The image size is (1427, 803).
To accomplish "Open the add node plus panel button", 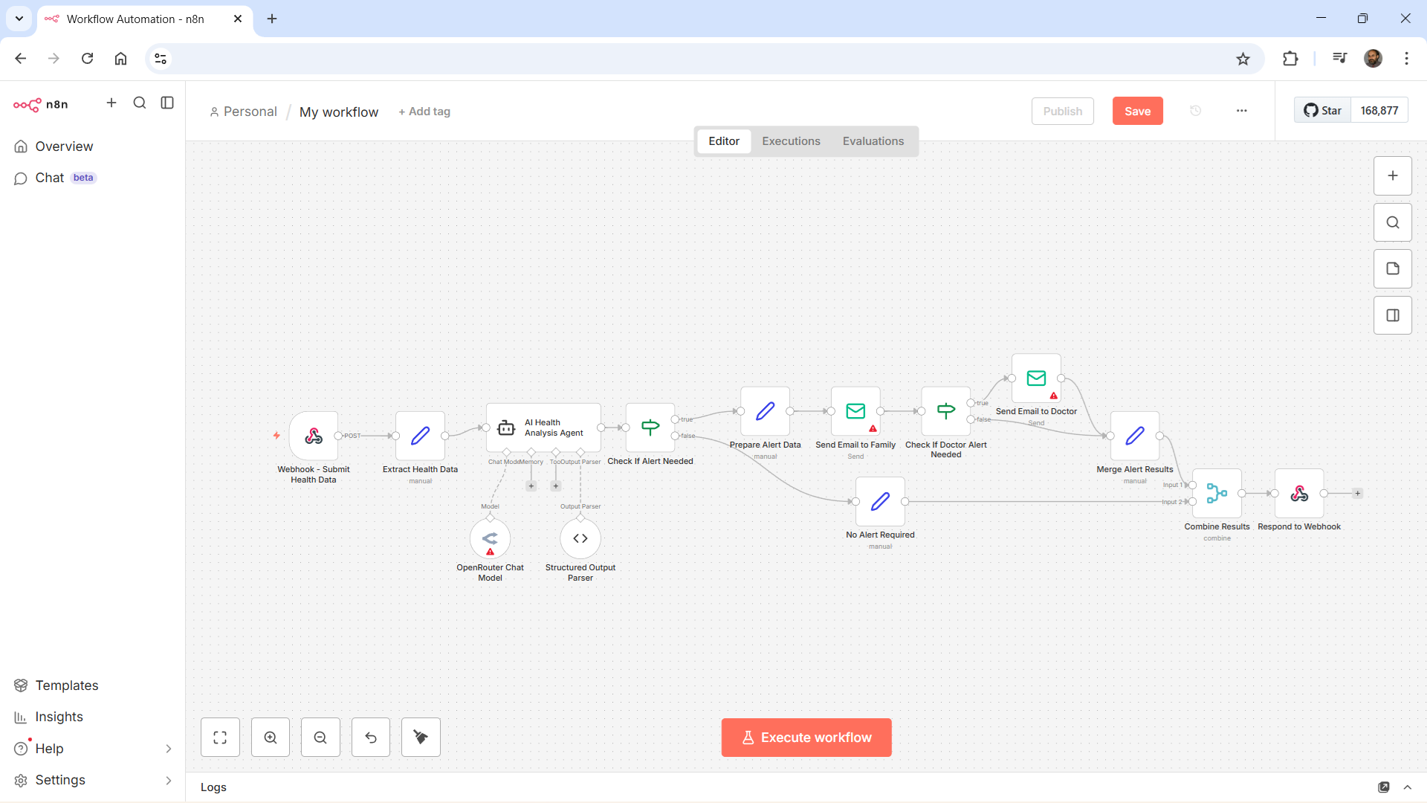I will coord(1393,176).
